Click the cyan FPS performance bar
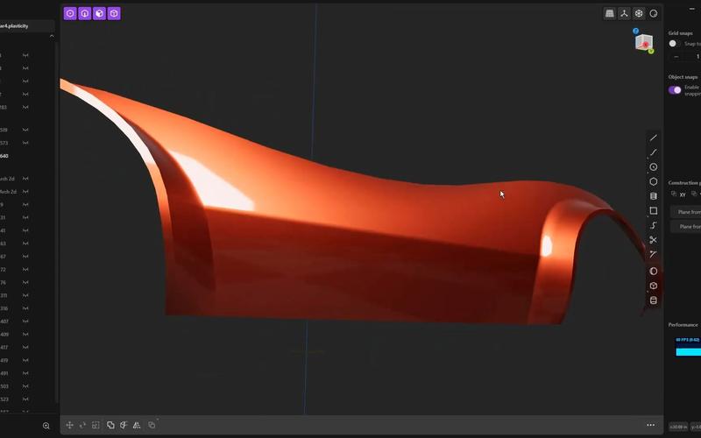Image resolution: width=701 pixels, height=438 pixels. [689, 352]
